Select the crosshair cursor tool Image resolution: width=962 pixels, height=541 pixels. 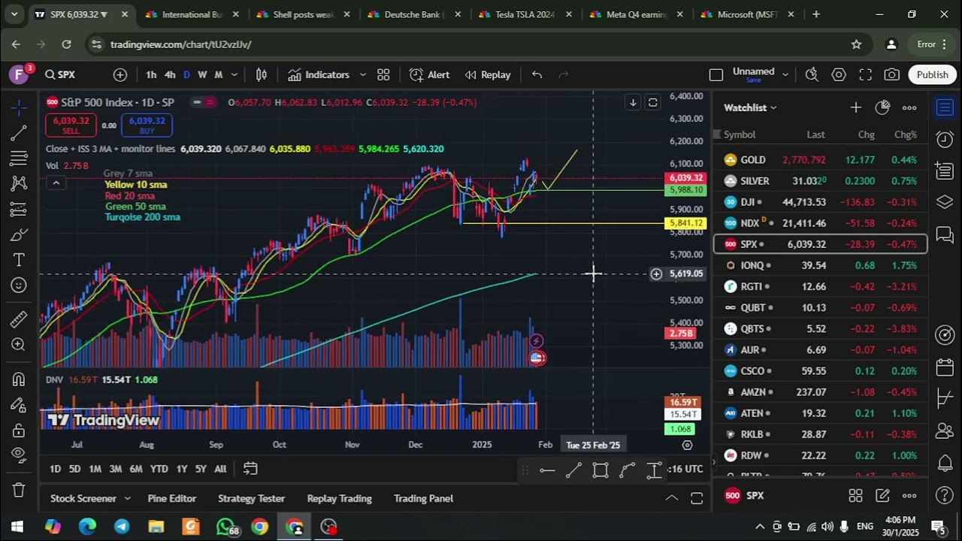[19, 107]
